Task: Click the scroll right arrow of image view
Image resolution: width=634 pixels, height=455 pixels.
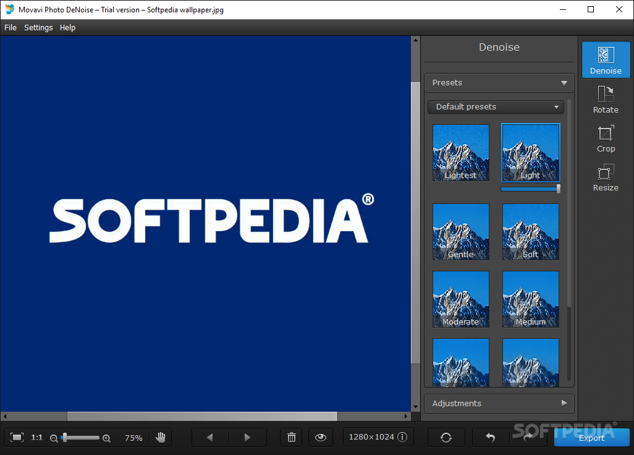Action: (407, 416)
